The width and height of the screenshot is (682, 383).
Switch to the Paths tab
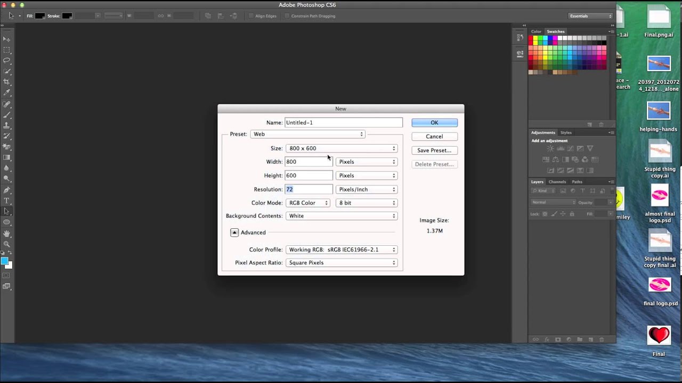point(577,182)
